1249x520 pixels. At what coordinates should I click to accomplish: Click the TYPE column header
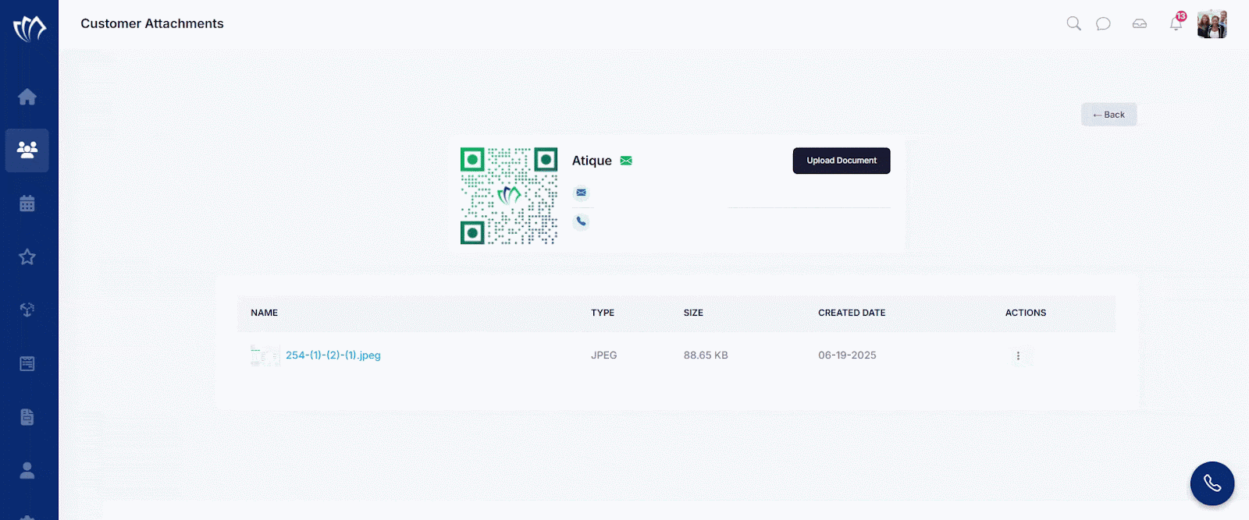point(603,313)
